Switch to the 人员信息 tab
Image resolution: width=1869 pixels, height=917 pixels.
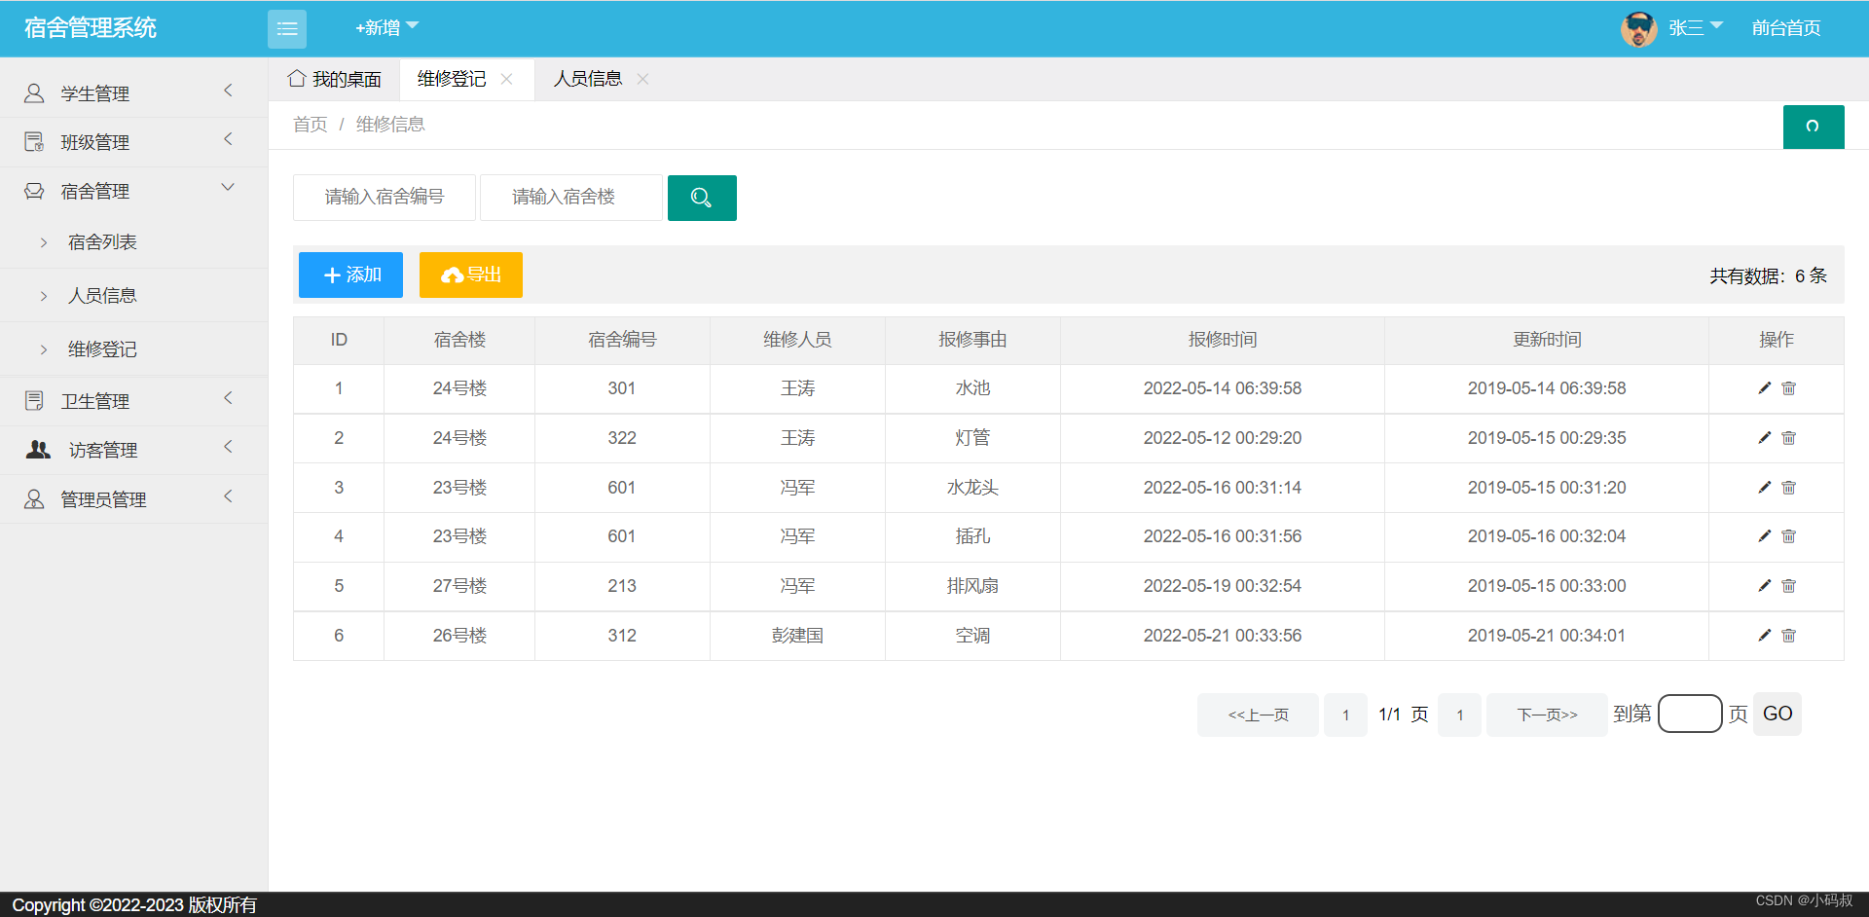588,79
